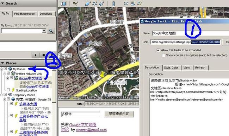The image size is (229, 136).
Task: Click the steeven@gmail.com email link
Action: (91, 130)
